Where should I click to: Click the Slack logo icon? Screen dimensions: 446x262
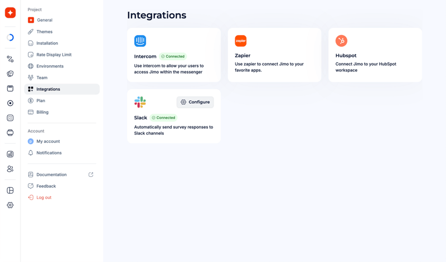[x=140, y=102]
